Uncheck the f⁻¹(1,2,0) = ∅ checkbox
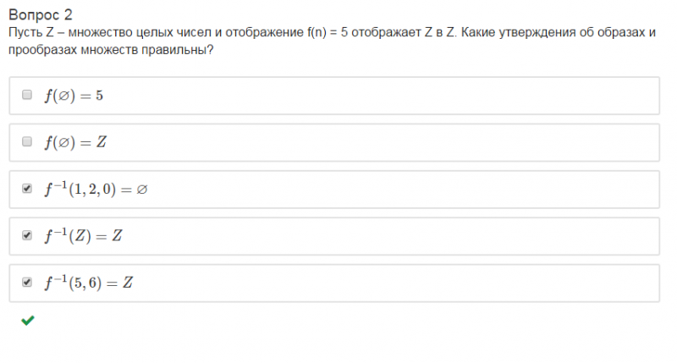Screen dimensions: 677x363 (27, 189)
